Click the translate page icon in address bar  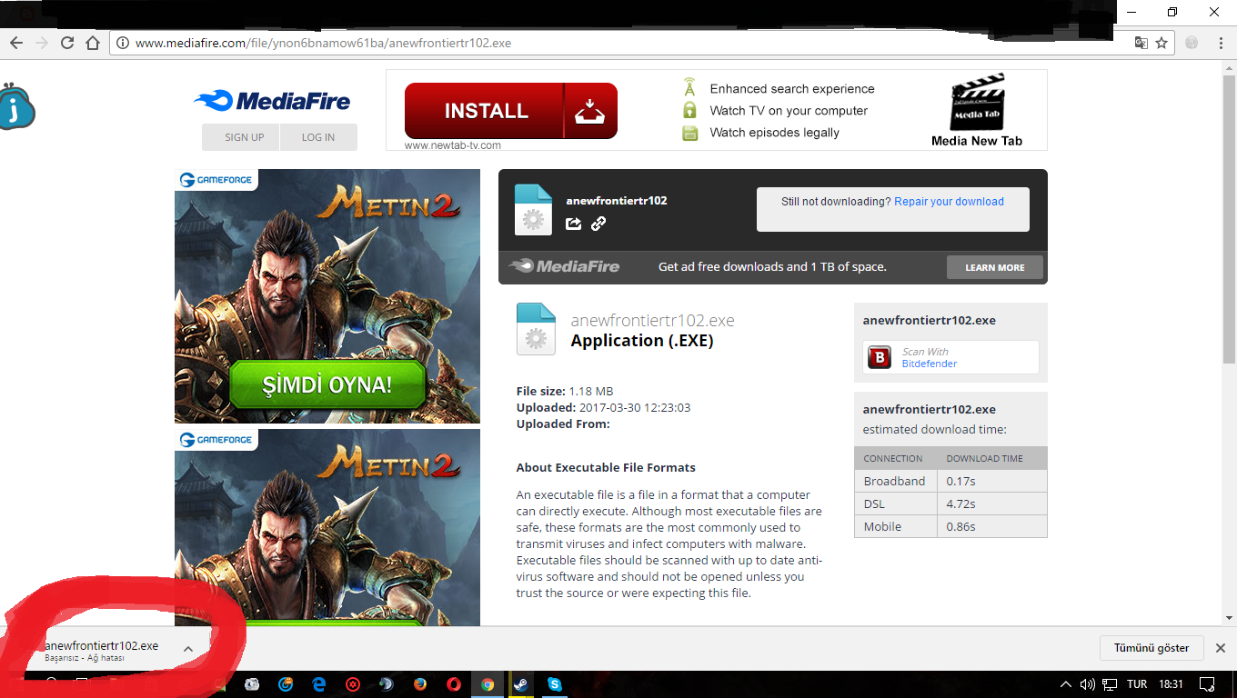1141,43
